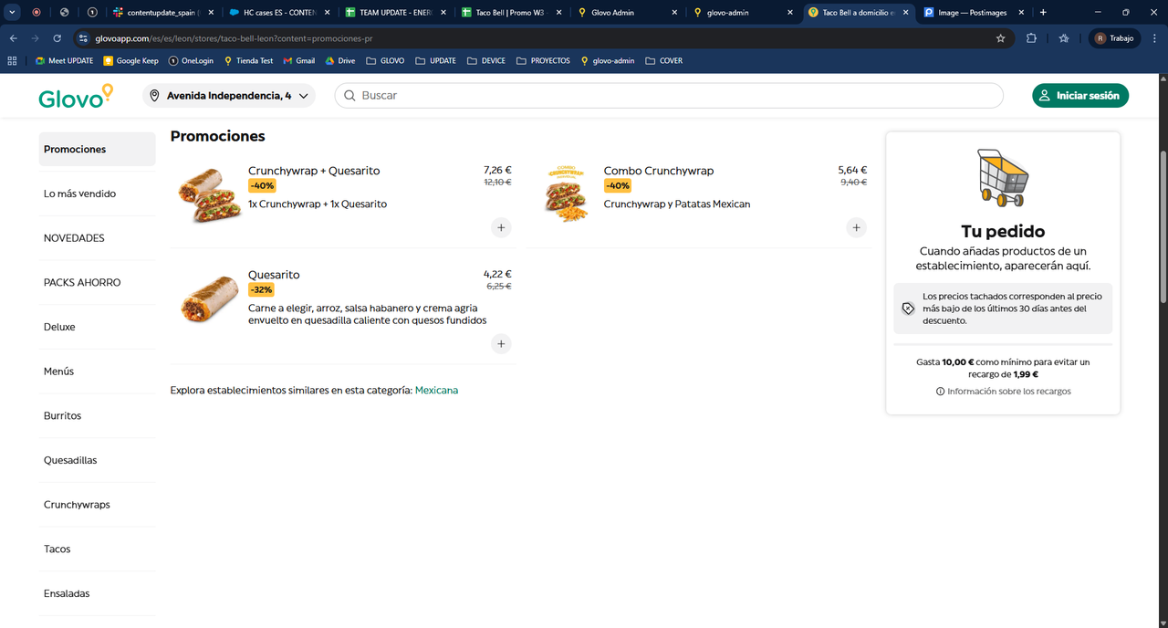Open the Quesarito product image
This screenshot has width=1168, height=628.
click(209, 298)
